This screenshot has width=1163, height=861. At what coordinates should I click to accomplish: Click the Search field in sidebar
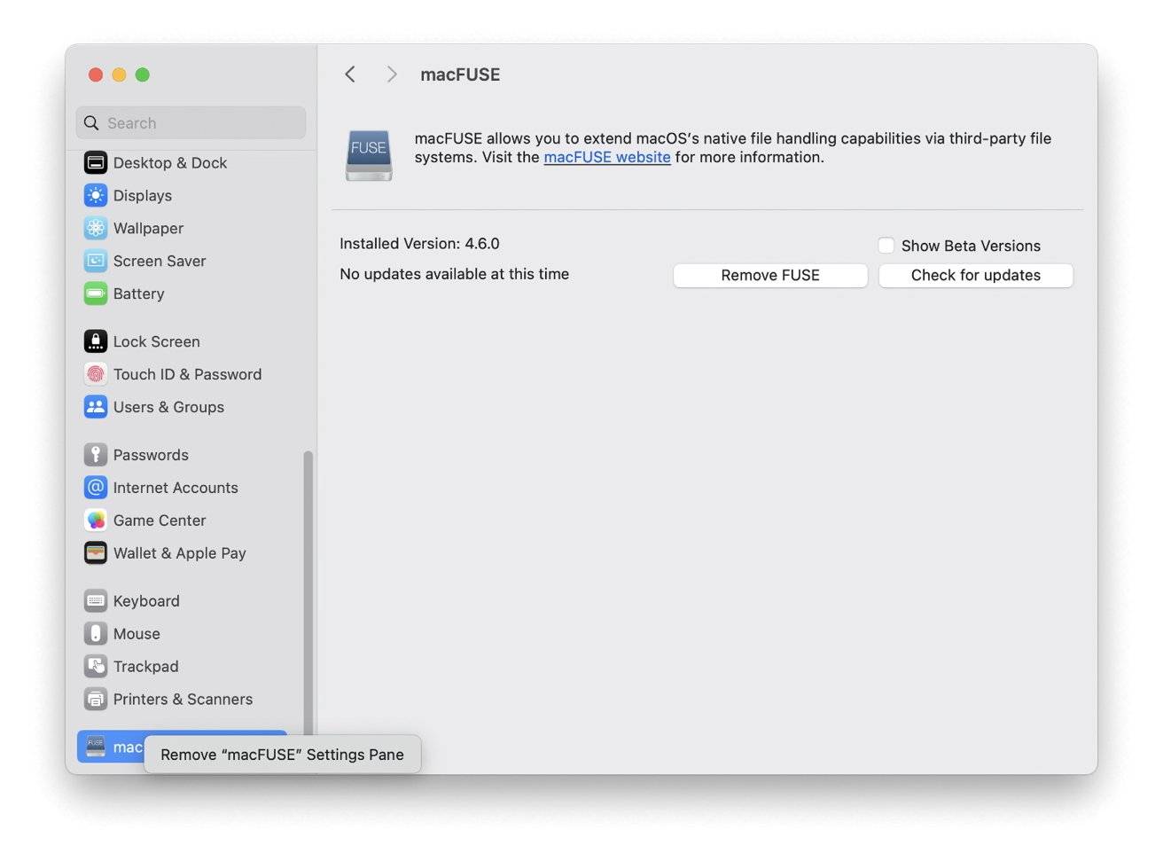point(191,123)
